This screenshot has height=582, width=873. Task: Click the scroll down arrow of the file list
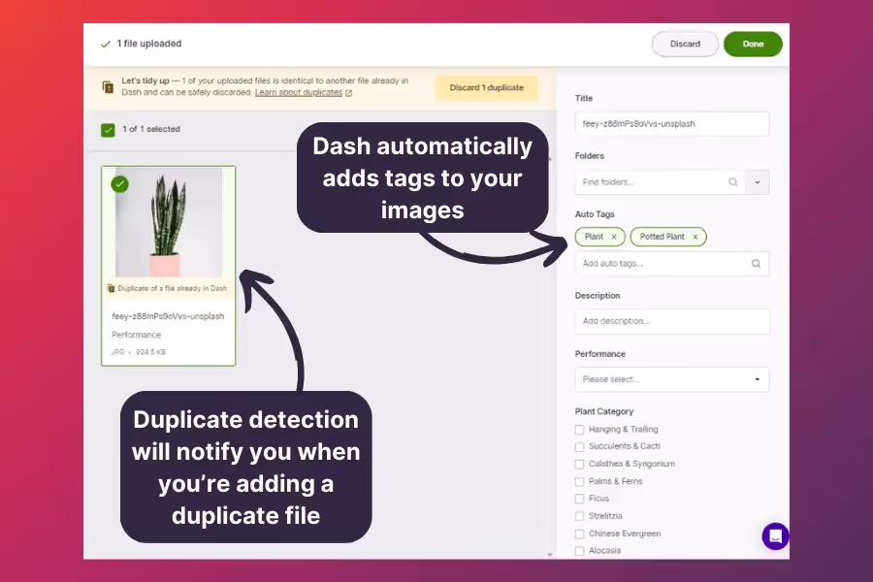coord(550,554)
